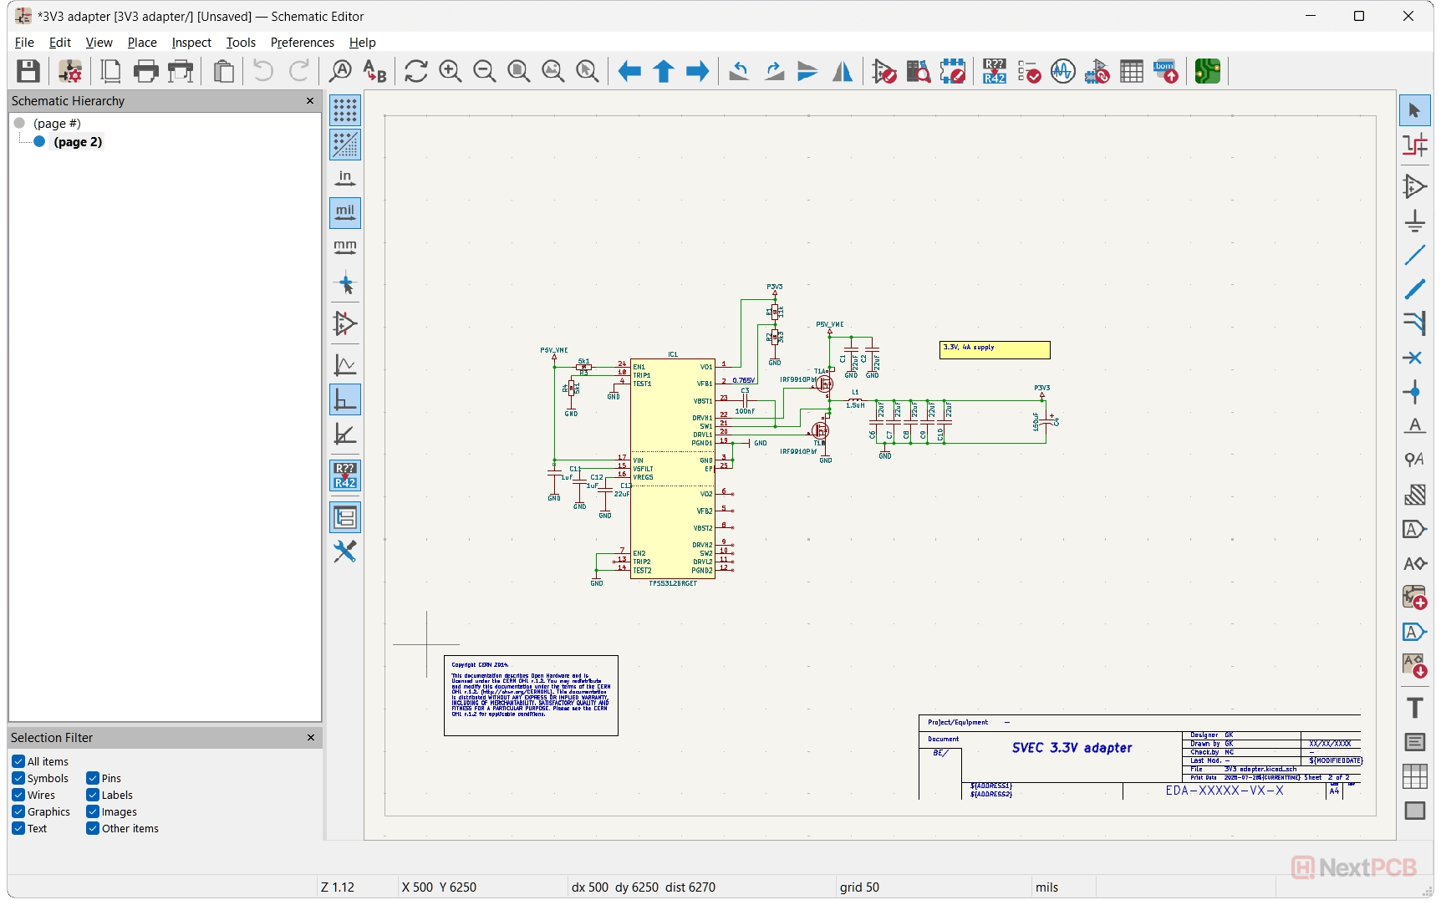1441x905 pixels.
Task: Open the Inspect menu
Action: [x=191, y=43]
